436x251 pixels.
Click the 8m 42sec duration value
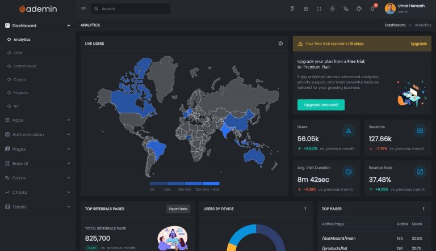(313, 180)
